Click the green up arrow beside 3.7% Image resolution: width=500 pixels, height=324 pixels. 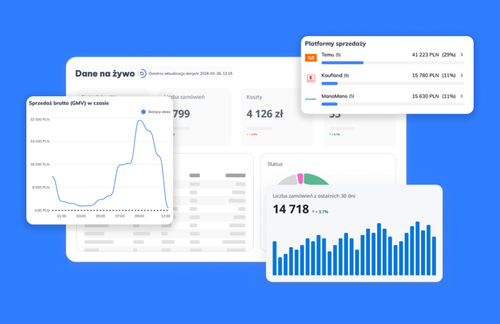click(314, 212)
